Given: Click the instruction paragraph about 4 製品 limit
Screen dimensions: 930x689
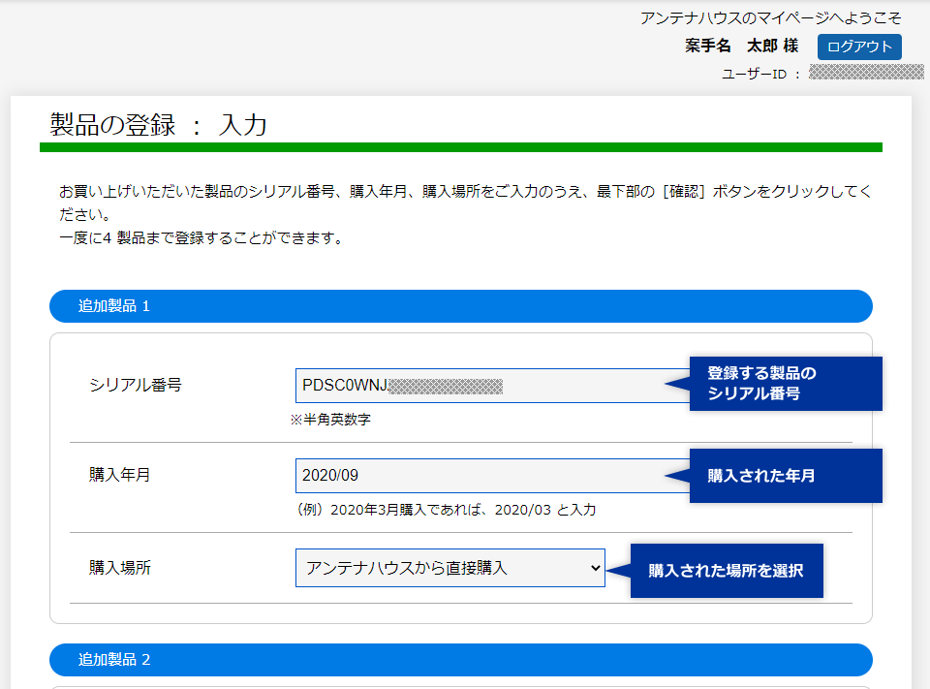Looking at the screenshot, I should [x=201, y=237].
